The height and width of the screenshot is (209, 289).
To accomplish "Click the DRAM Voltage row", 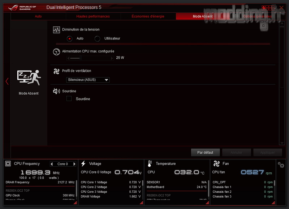I will tap(111, 196).
